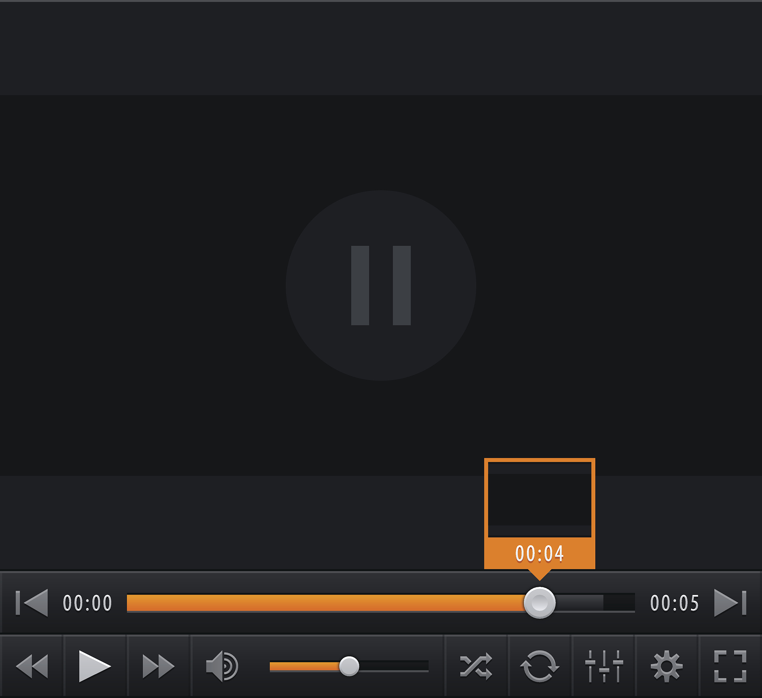The width and height of the screenshot is (762, 698).
Task: Click the unfilled part of the volume bar
Action: [x=394, y=666]
